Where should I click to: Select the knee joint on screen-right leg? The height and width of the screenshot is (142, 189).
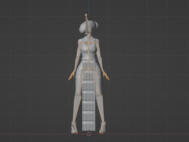(x=99, y=93)
